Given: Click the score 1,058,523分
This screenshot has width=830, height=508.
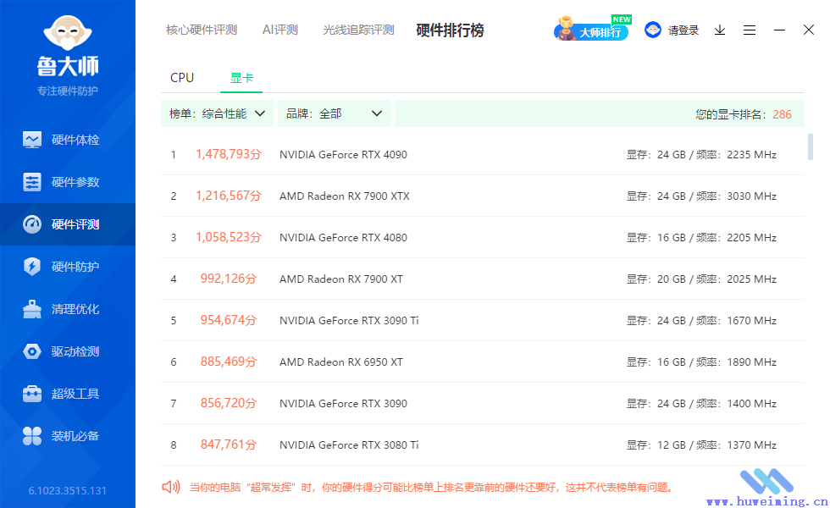Looking at the screenshot, I should (x=229, y=237).
